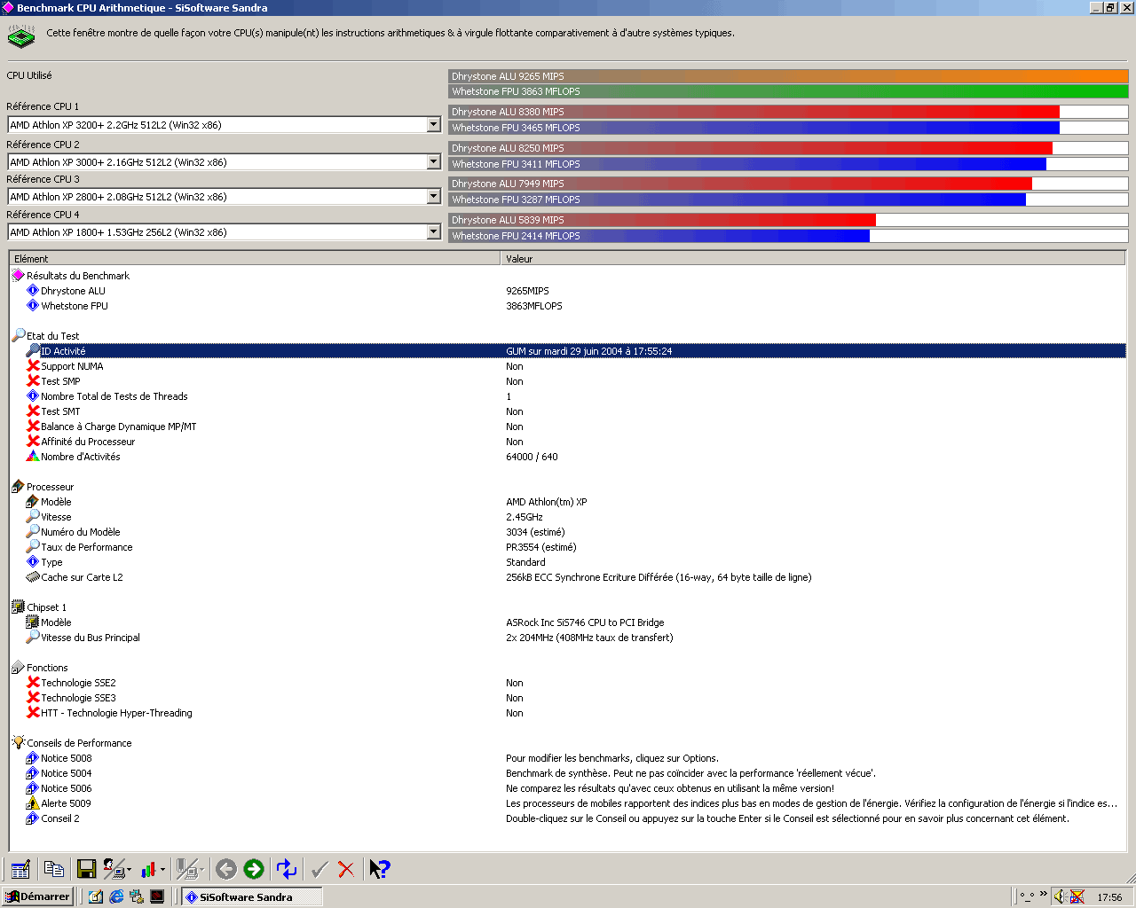Click the Sandra title bar icon

point(8,7)
